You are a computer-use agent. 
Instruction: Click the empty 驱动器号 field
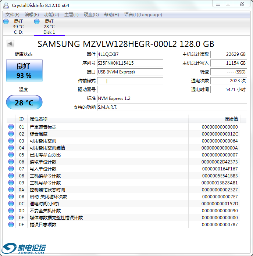pyautogui.click(x=130, y=90)
